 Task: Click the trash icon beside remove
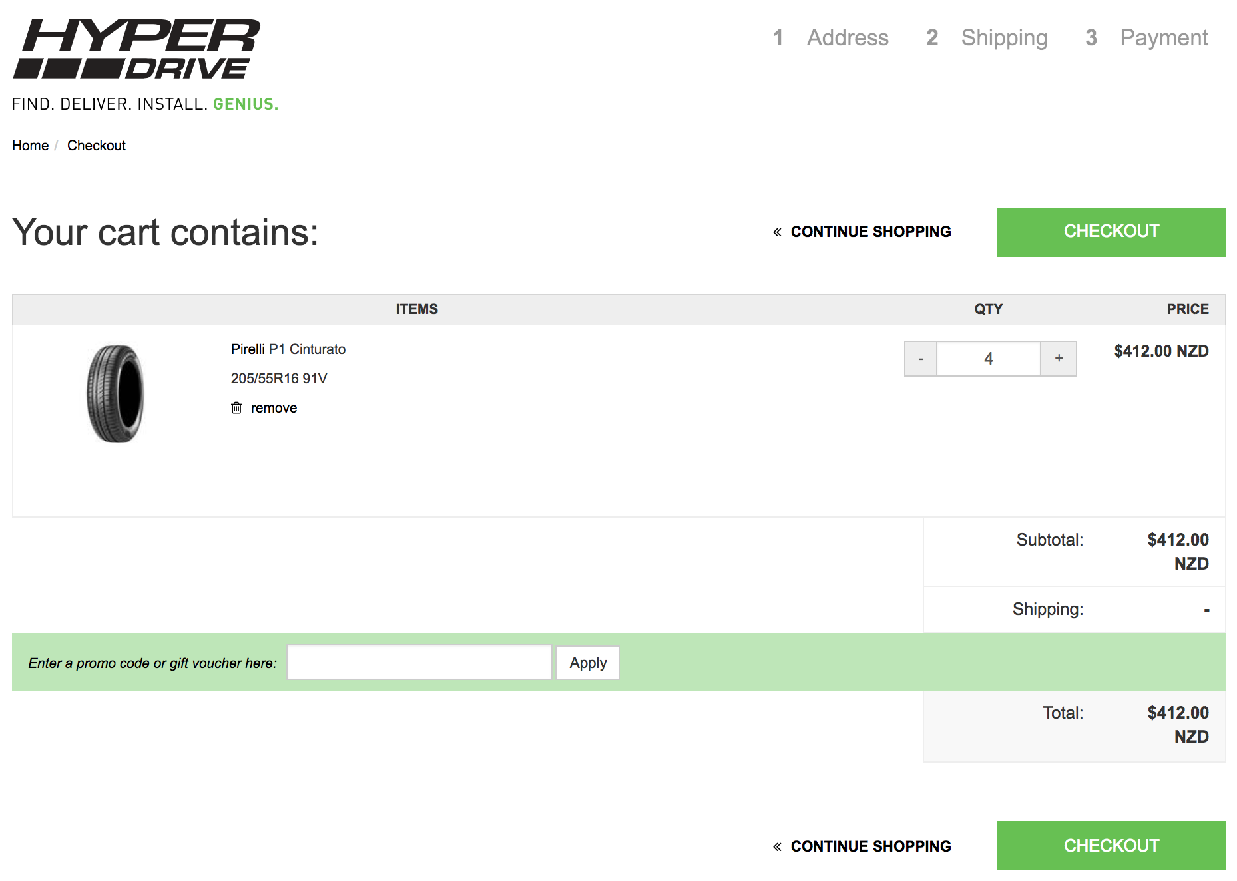[x=236, y=407]
